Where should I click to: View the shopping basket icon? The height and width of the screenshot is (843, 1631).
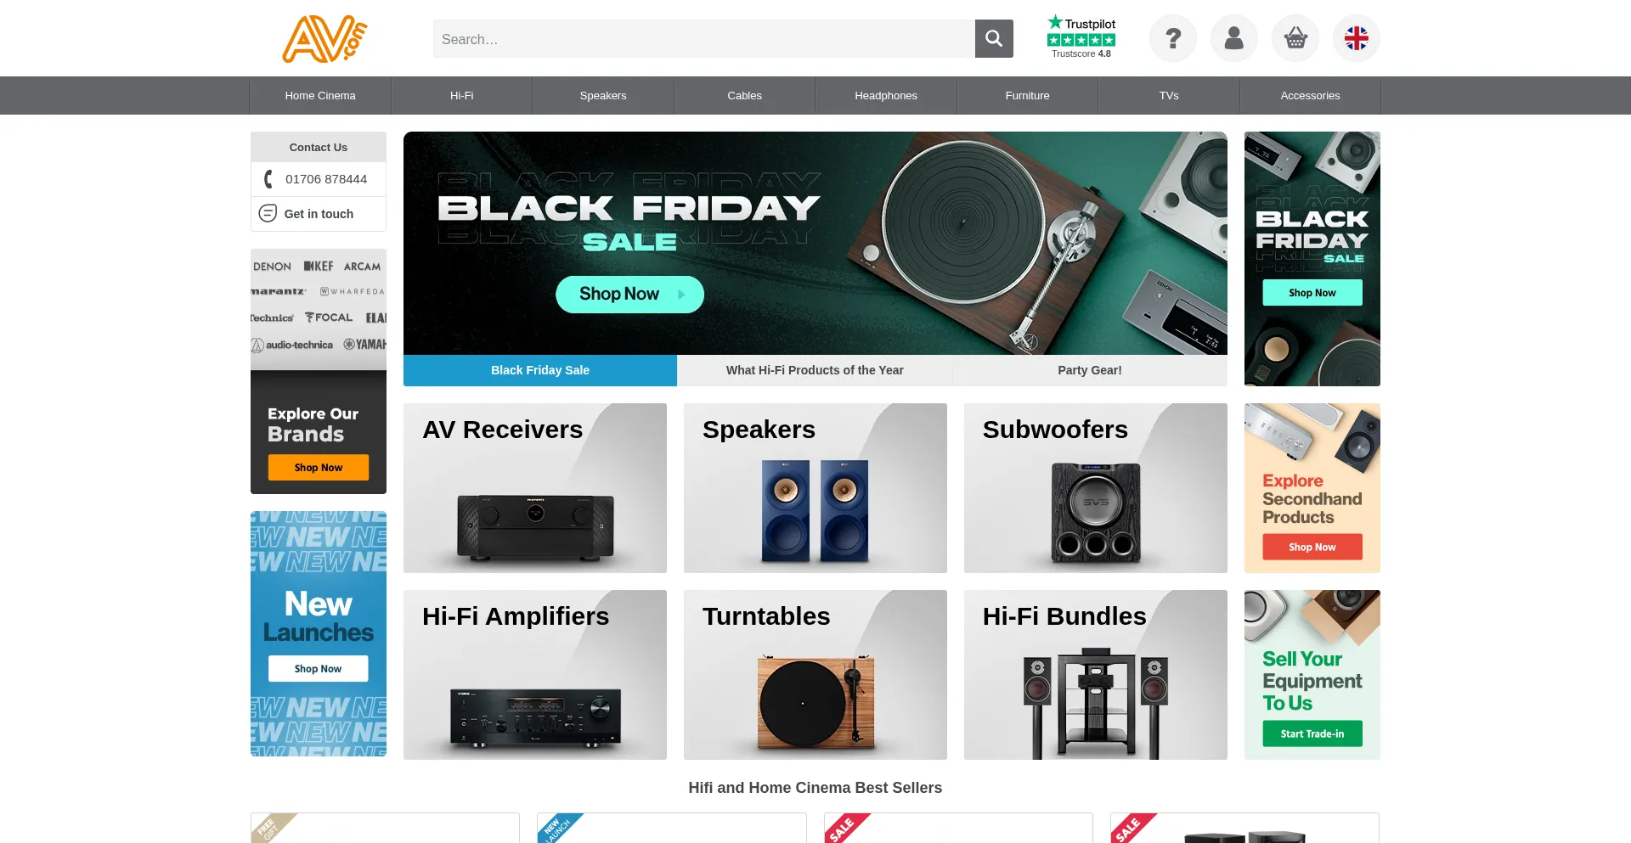[1295, 38]
